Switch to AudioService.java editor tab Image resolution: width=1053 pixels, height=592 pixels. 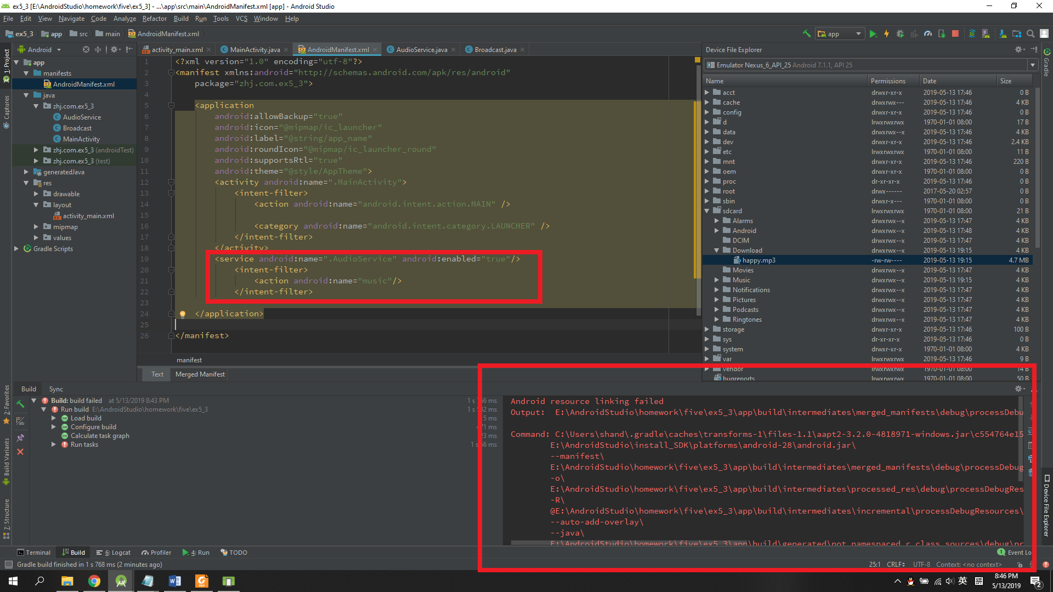pyautogui.click(x=421, y=49)
